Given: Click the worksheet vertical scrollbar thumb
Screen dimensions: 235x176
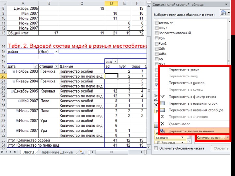Looking at the screenshot, I should pyautogui.click(x=149, y=90).
